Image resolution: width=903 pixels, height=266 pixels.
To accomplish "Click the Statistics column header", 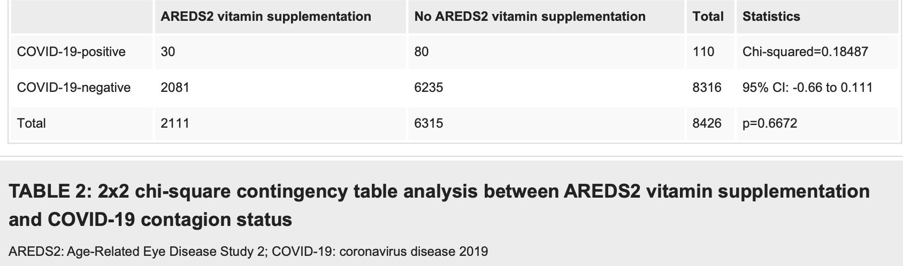I will click(x=771, y=17).
